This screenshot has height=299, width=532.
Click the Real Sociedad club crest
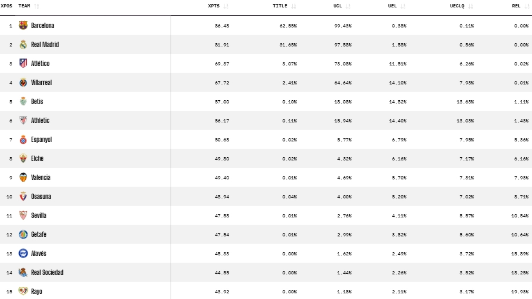(x=23, y=272)
